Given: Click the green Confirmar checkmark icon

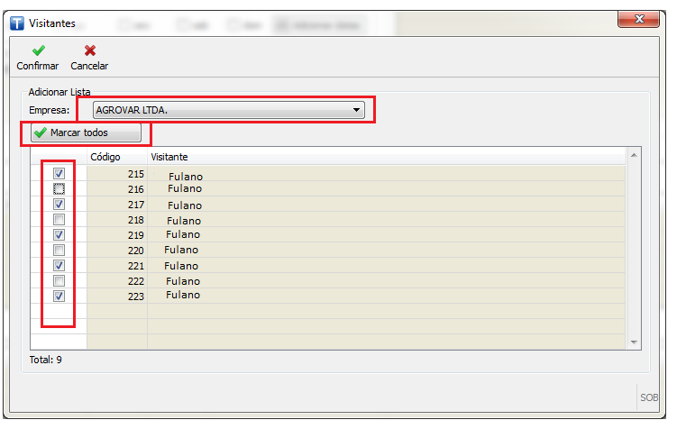Looking at the screenshot, I should coord(38,50).
